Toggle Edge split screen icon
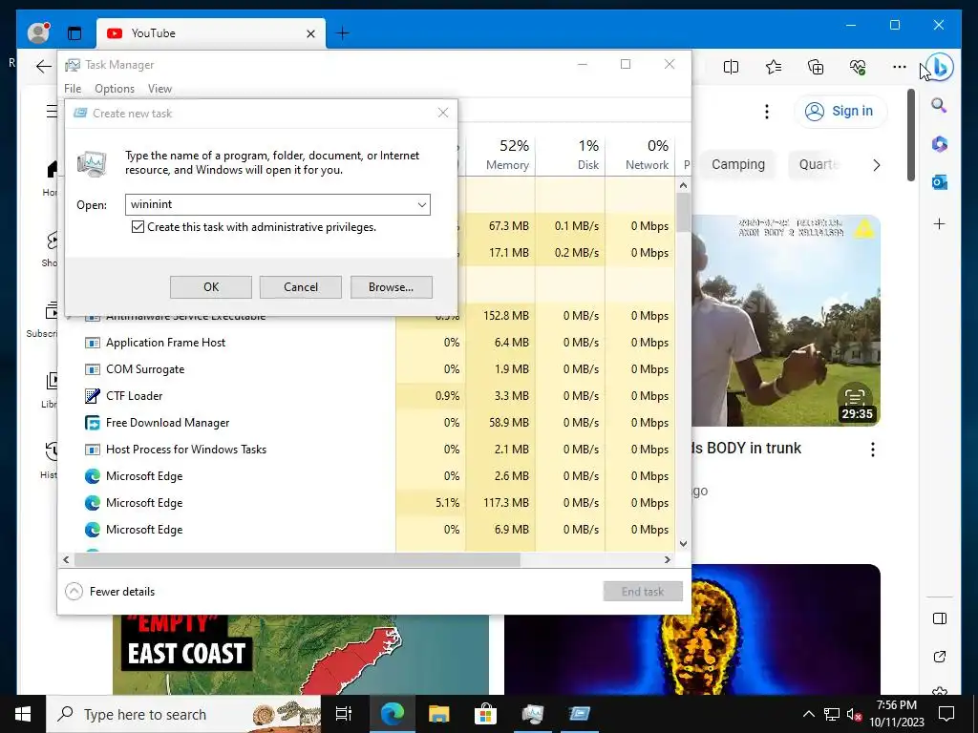 (731, 67)
